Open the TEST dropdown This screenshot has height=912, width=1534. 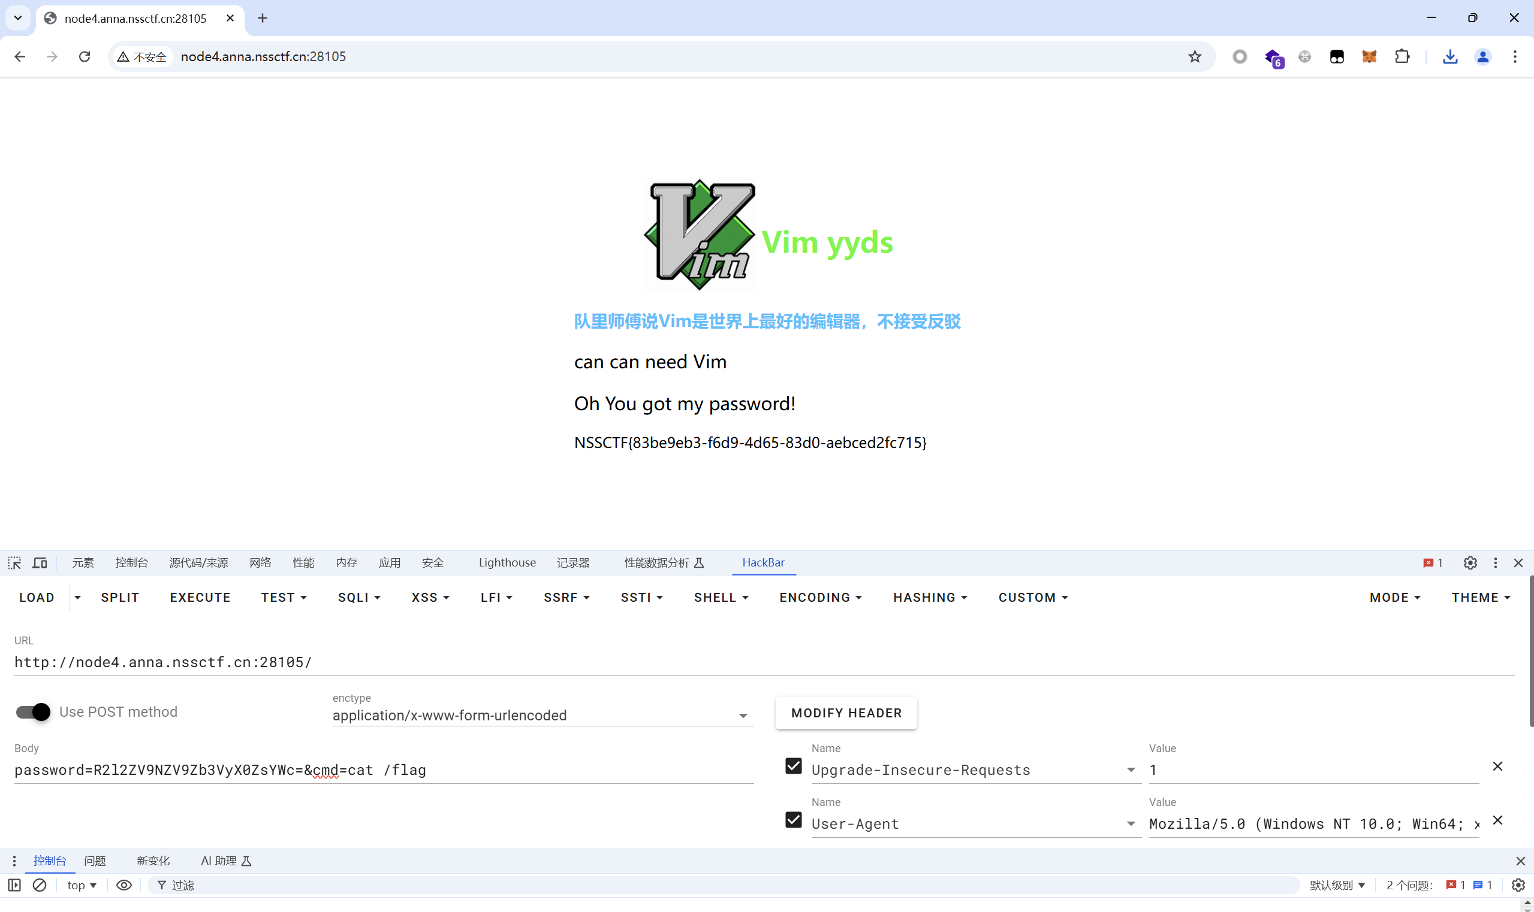tap(284, 598)
